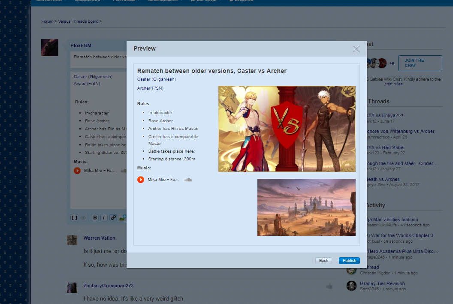Screen dimensions: 453x304
Task: Click the SoundCloud icon in preview
Action: (x=188, y=180)
